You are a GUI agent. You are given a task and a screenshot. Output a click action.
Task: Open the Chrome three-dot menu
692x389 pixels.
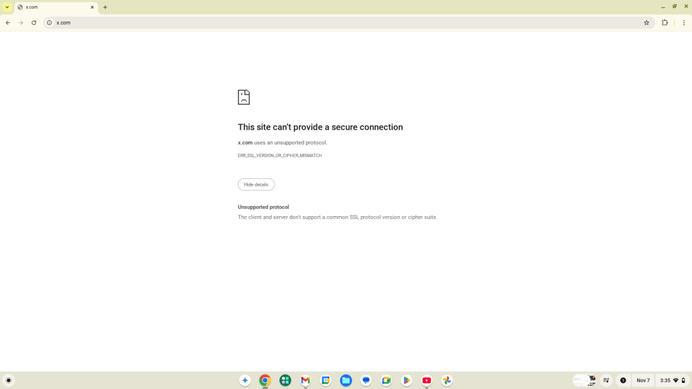[684, 22]
